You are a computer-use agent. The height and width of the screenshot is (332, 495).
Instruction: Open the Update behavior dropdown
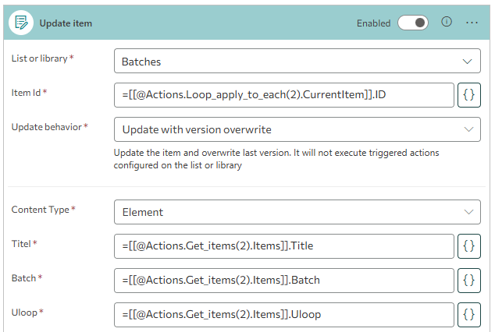(297, 129)
